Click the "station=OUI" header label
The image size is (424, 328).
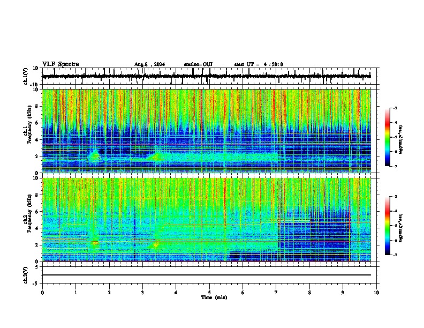point(198,64)
